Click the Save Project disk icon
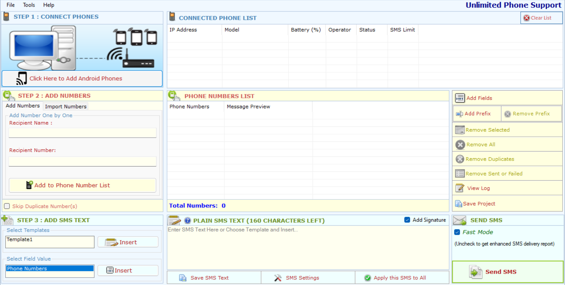This screenshot has height=285, width=565. point(458,204)
